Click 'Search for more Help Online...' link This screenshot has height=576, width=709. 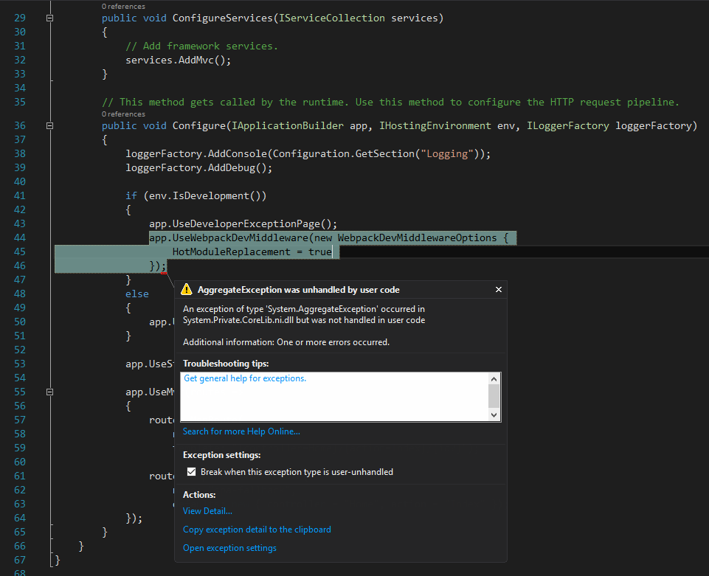point(241,431)
